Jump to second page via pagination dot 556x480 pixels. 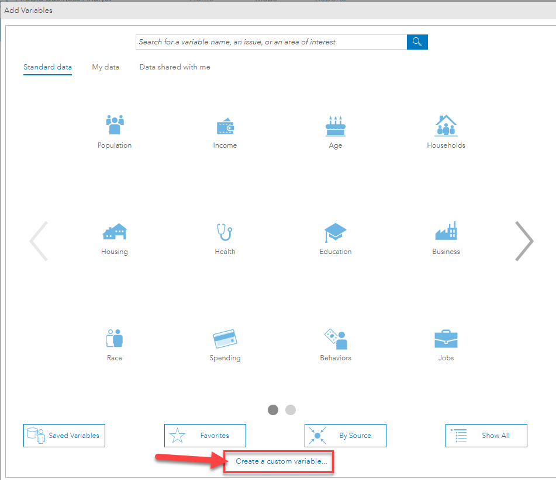point(291,410)
